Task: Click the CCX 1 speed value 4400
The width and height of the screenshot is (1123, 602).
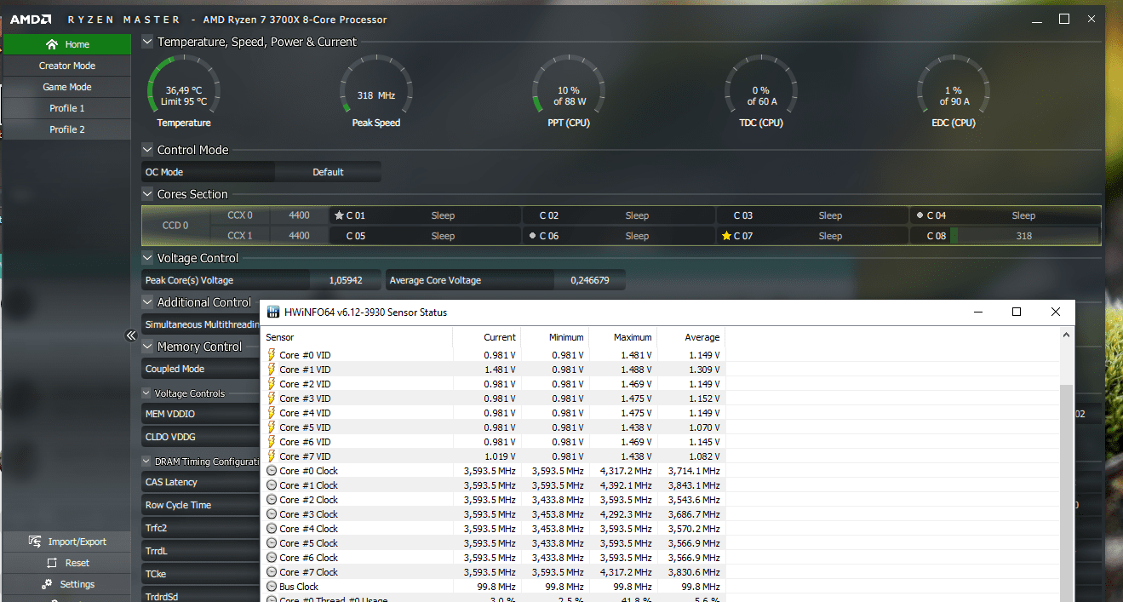Action: tap(299, 236)
